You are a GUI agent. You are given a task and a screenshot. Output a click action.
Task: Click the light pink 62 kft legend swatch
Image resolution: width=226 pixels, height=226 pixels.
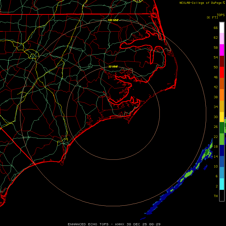[222, 38]
